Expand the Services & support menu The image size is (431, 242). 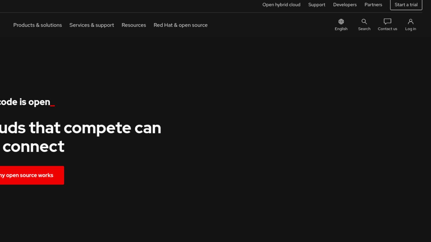click(x=92, y=25)
